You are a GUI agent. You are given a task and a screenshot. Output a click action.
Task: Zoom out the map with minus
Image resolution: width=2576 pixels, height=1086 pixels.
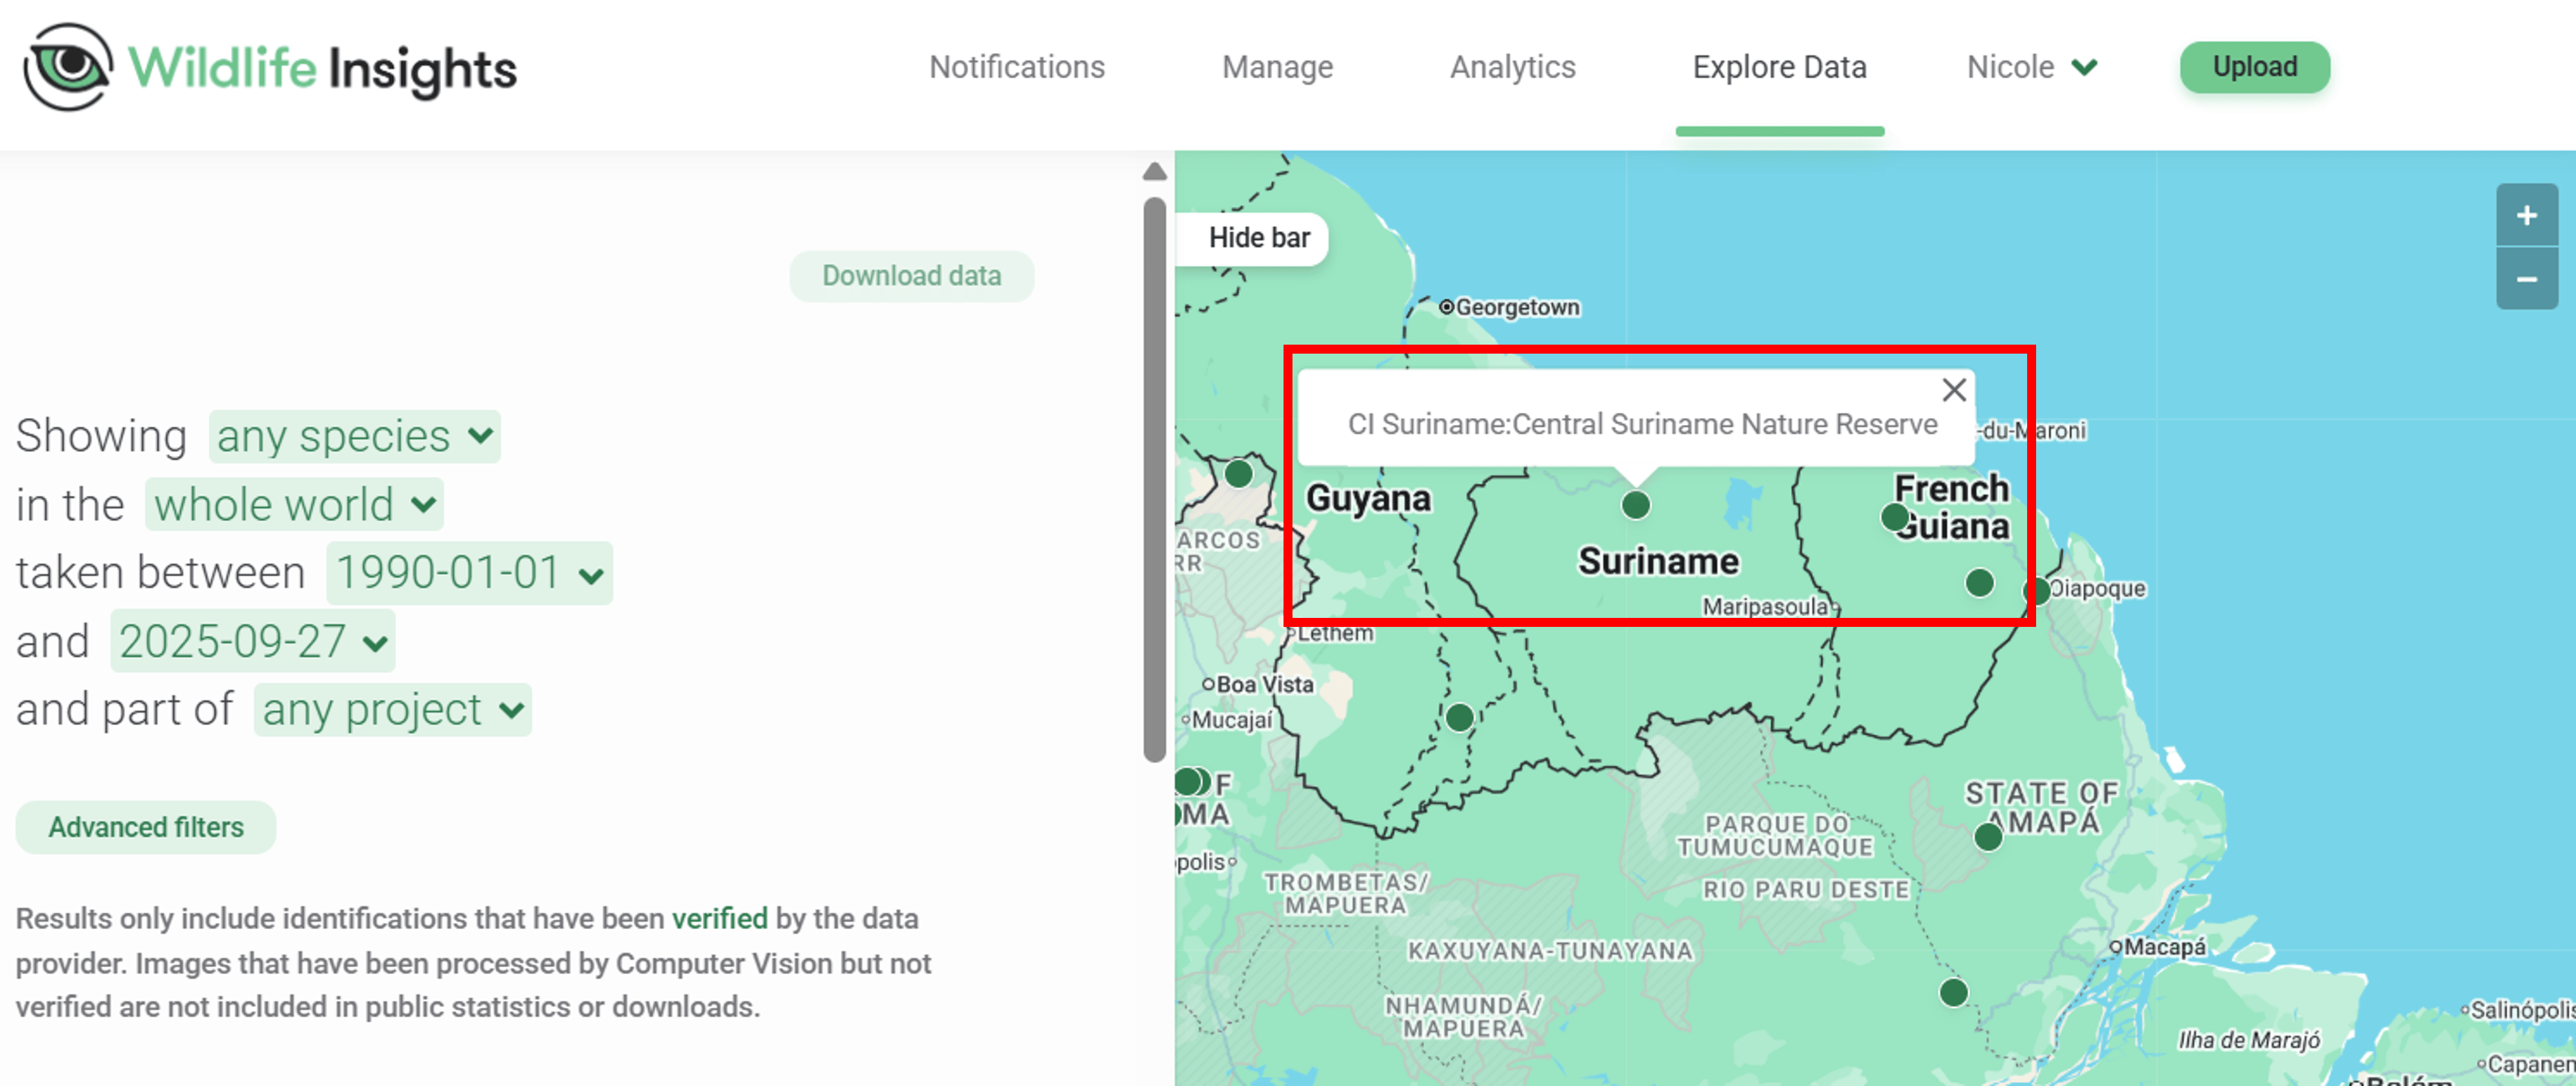click(2526, 279)
